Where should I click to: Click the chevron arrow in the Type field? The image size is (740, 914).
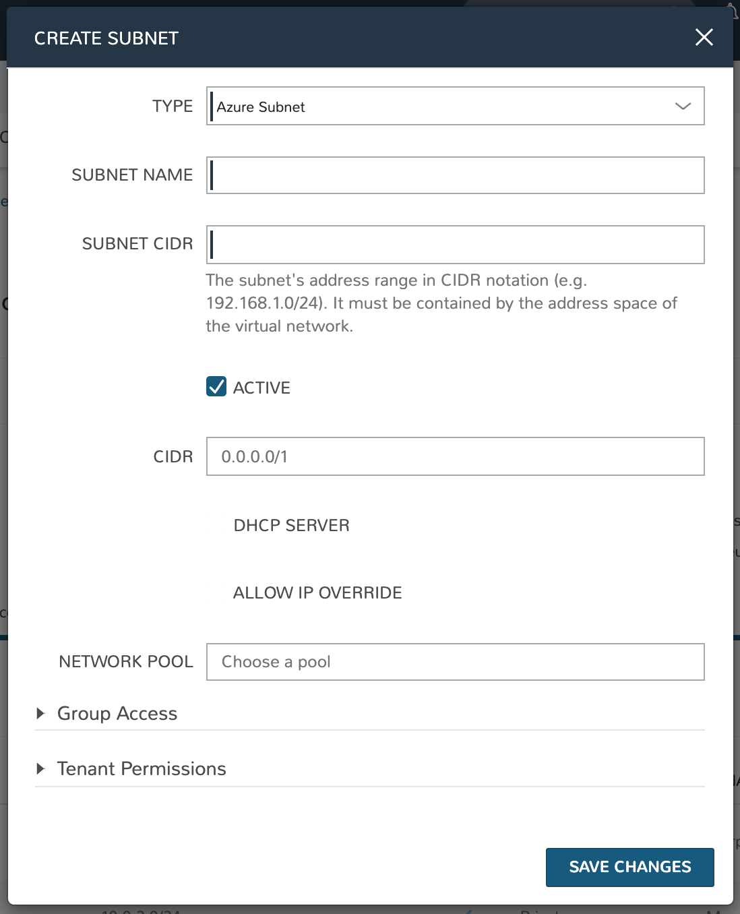click(683, 106)
